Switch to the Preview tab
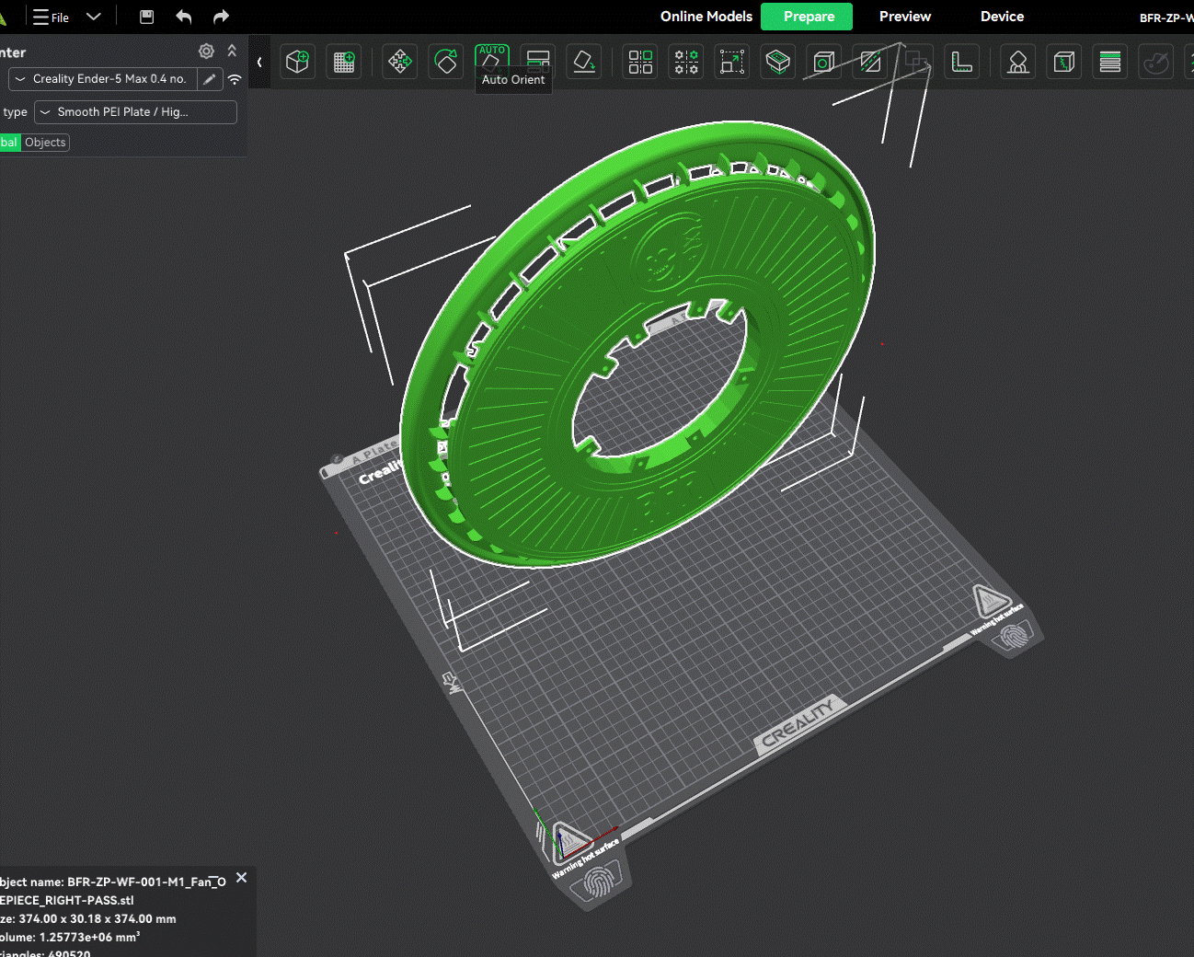The width and height of the screenshot is (1194, 957). pos(904,17)
